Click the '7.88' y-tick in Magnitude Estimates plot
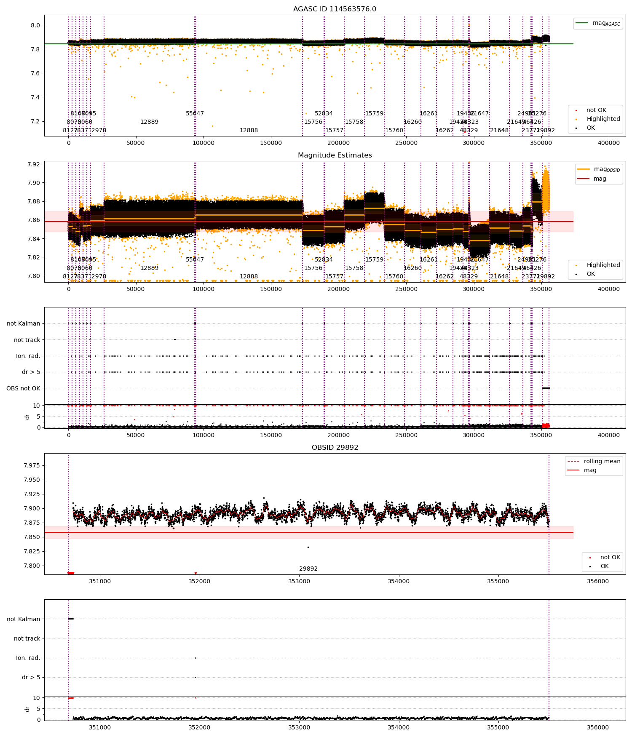The height and width of the screenshot is (737, 632). 34,201
